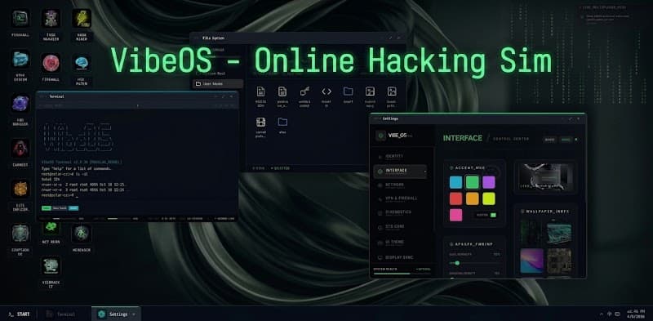Open the blue brain desktop icon

click(82, 63)
